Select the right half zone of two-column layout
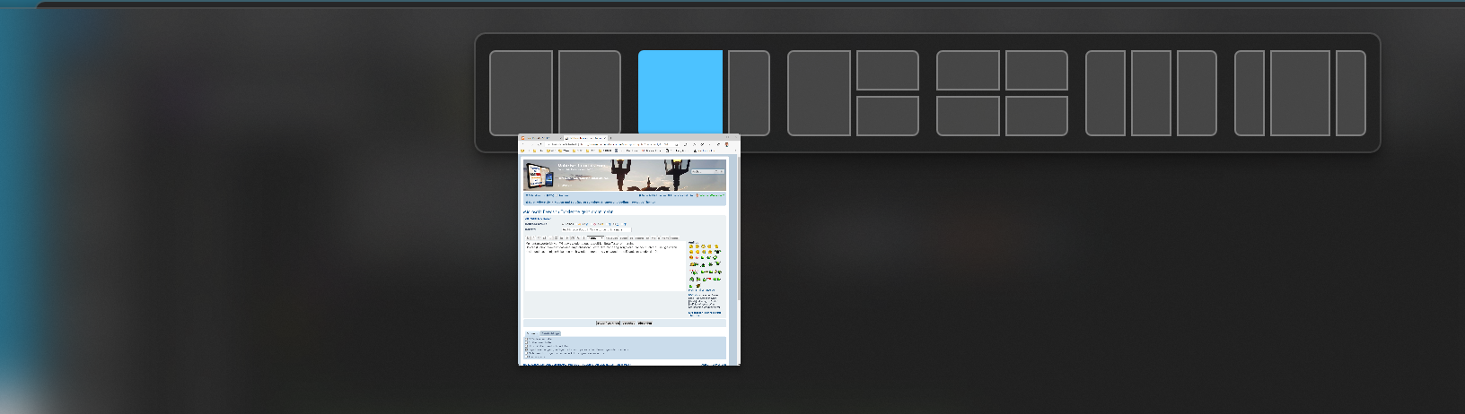 (590, 93)
